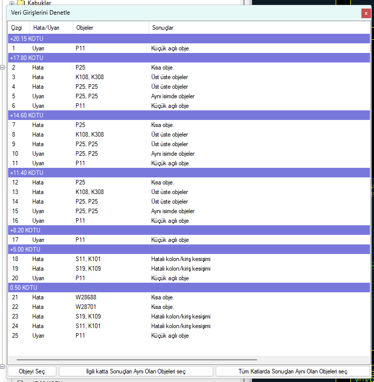Select row 10 Aynı isimde objeler
This screenshot has height=382, width=374.
pyautogui.click(x=189, y=154)
